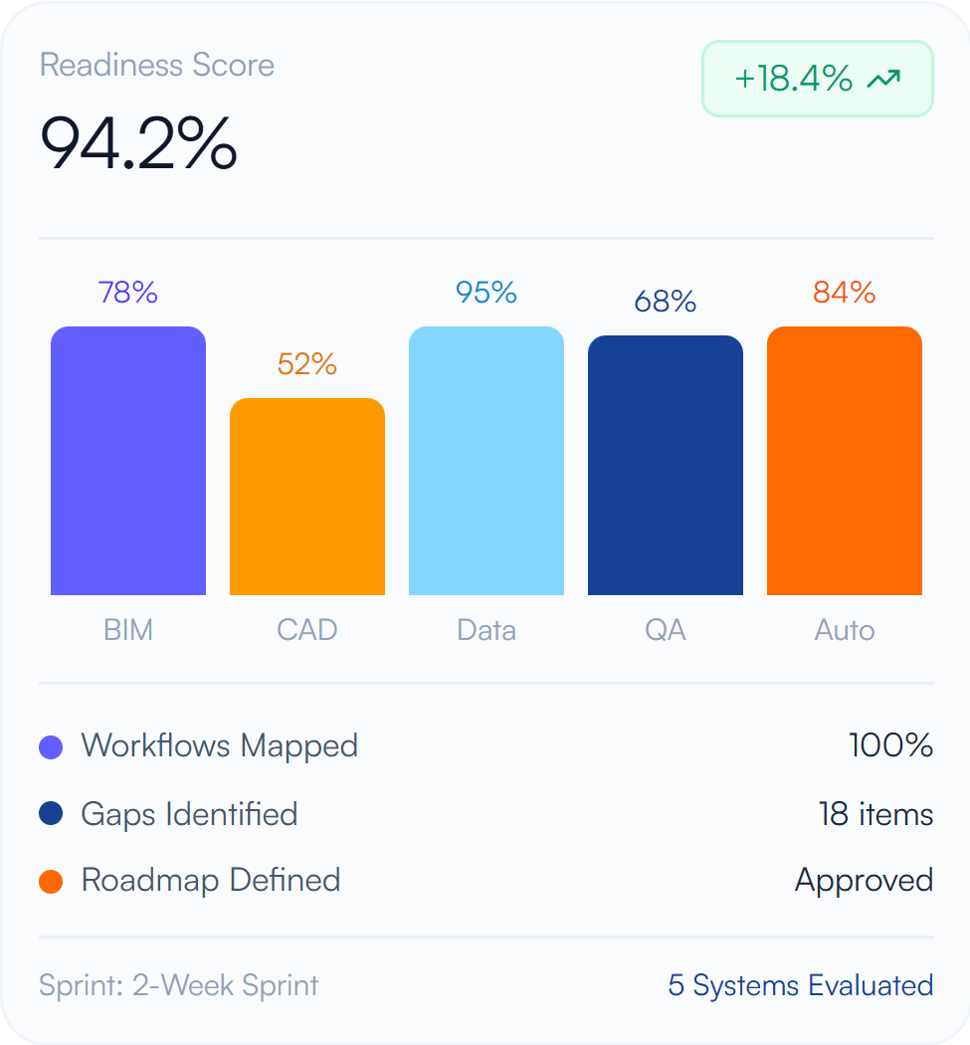Click the Sprint: 2-Week Sprint text
Image resolution: width=970 pixels, height=1045 pixels.
[x=178, y=985]
